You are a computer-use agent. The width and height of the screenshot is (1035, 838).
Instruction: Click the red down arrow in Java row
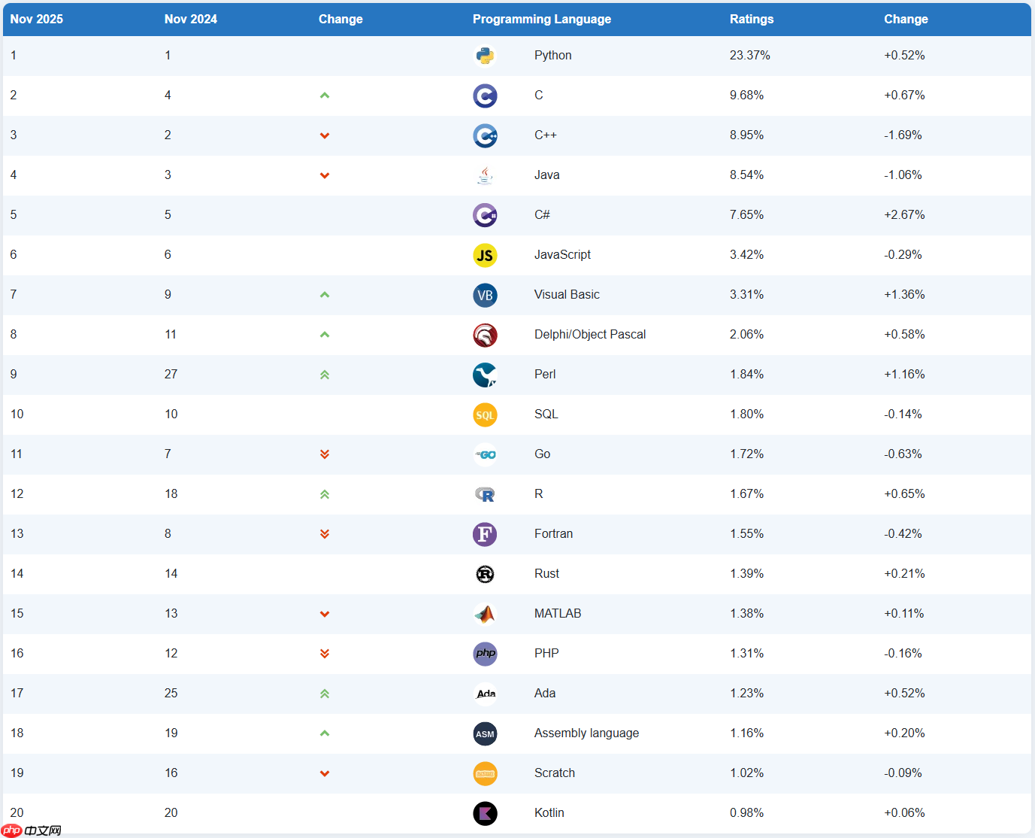[325, 175]
